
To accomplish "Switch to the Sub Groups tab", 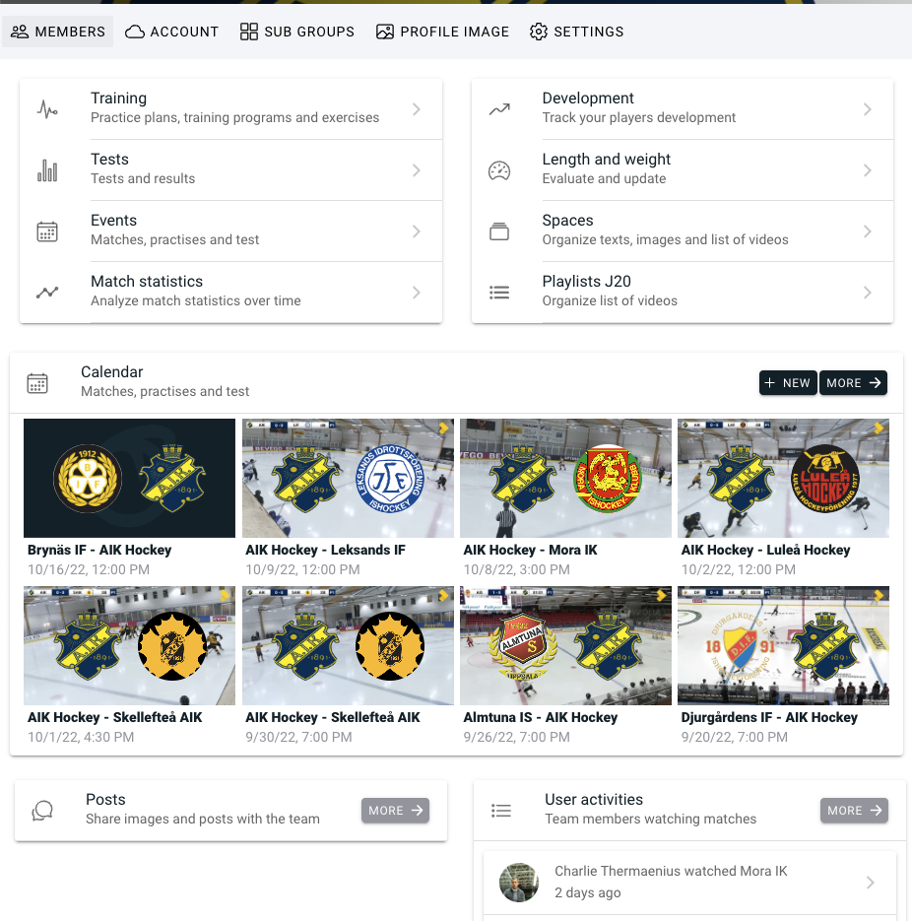I will tap(297, 32).
